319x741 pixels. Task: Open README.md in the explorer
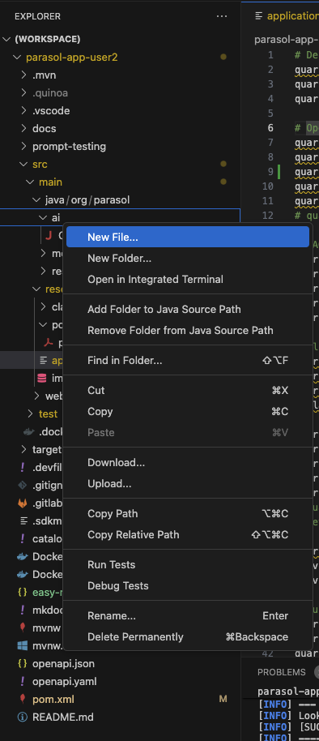[63, 717]
